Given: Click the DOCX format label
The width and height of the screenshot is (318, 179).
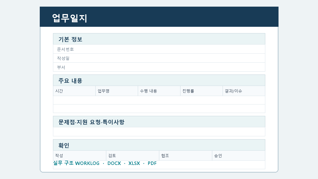Looking at the screenshot, I should point(114,163).
